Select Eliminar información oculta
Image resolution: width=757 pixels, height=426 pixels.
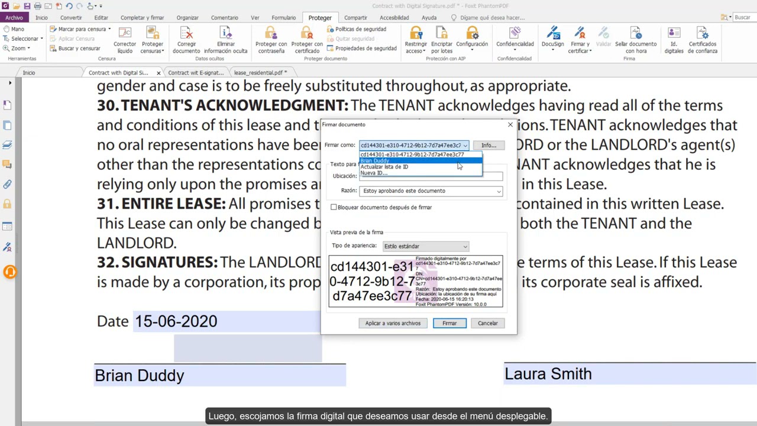226,40
